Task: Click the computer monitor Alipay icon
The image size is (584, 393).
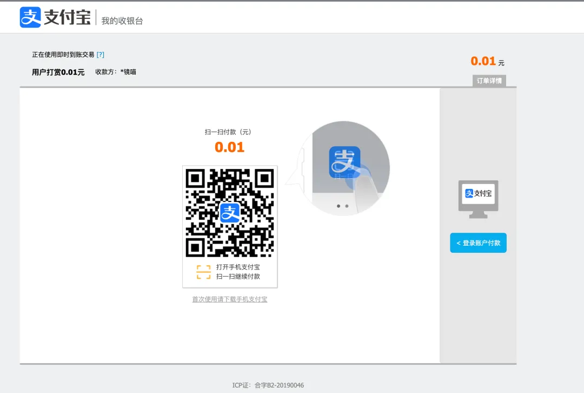Action: click(478, 199)
